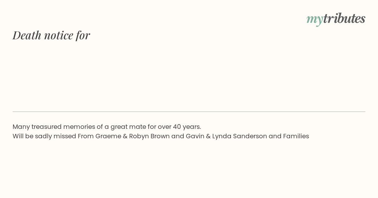Click the ampersand between Graeme and Robyn
The height and width of the screenshot is (198, 378).
[x=125, y=136]
